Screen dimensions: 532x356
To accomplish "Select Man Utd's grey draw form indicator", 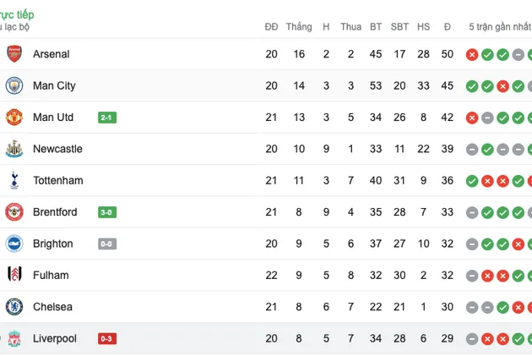I will 487,118.
